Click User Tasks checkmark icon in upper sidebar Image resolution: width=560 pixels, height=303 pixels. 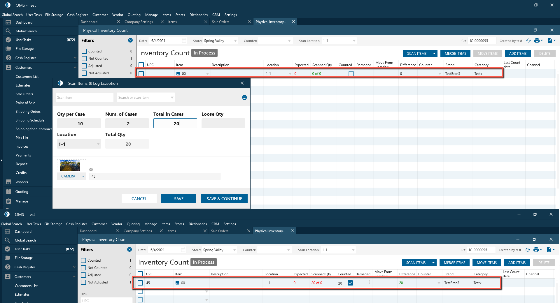(x=8, y=40)
